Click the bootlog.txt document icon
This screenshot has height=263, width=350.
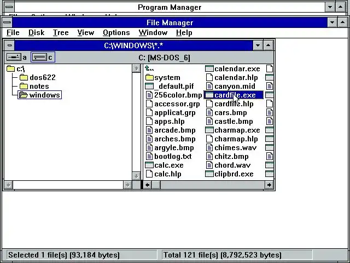pos(149,156)
